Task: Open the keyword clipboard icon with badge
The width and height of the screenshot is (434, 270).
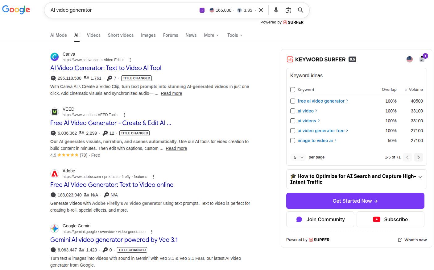Action: tap(422, 59)
